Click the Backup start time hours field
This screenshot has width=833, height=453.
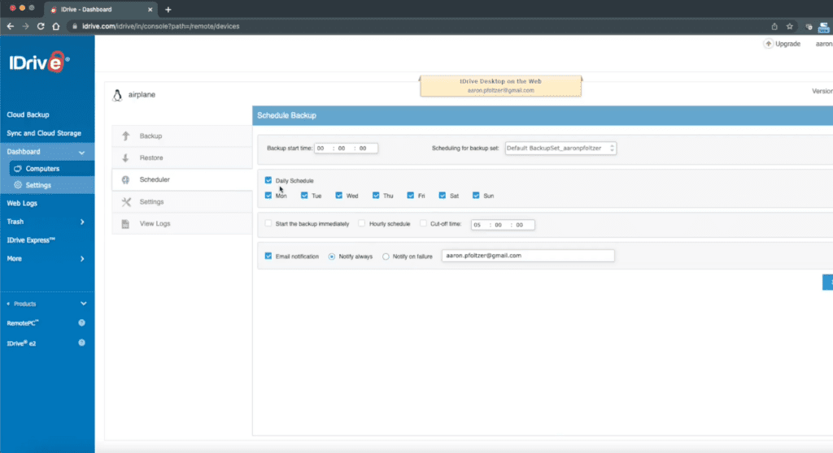321,149
